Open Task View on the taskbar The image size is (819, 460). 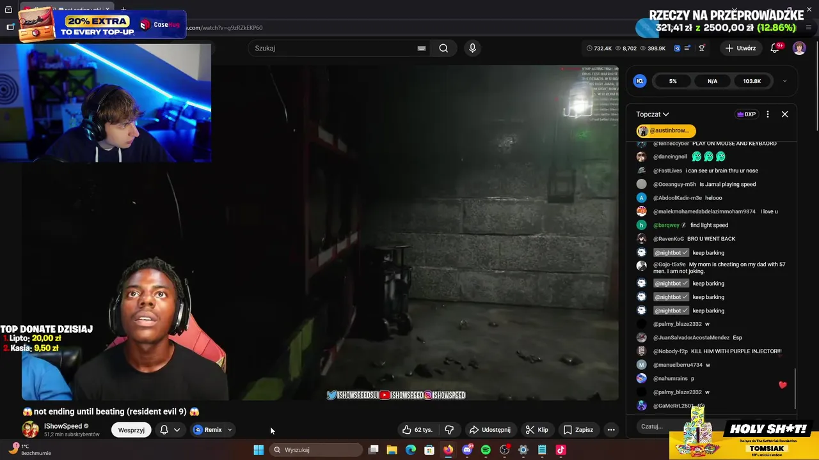374,450
